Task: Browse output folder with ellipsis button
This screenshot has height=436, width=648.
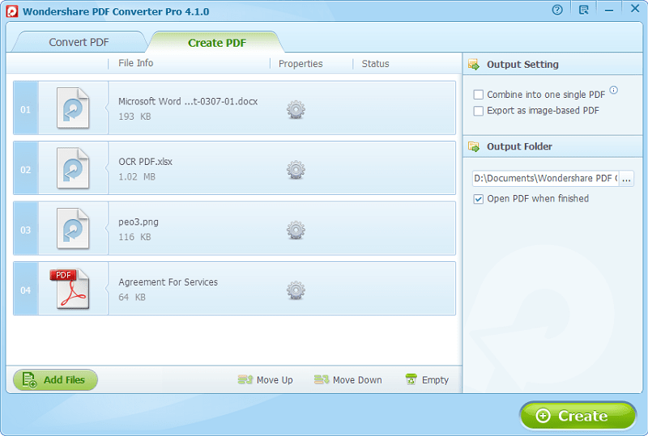Action: tap(626, 179)
